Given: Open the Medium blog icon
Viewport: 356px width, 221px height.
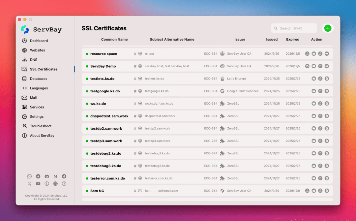Looking at the screenshot, I should (55, 176).
